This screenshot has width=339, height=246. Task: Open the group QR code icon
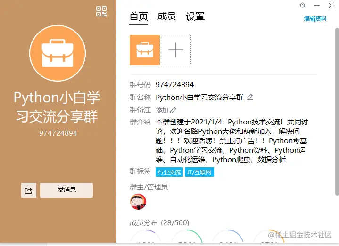click(x=101, y=11)
